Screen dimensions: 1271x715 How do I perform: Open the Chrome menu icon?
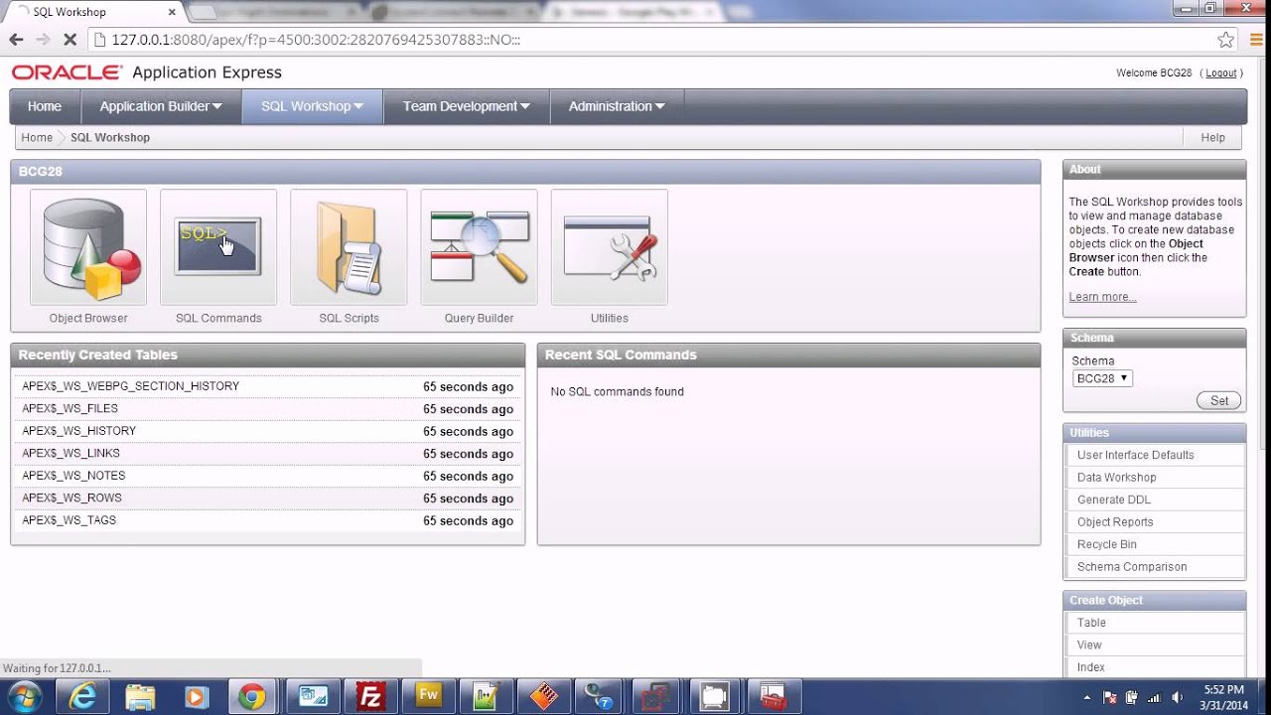point(1254,40)
